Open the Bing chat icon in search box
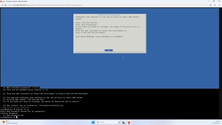The height and width of the screenshot is (125, 222). 119,122
